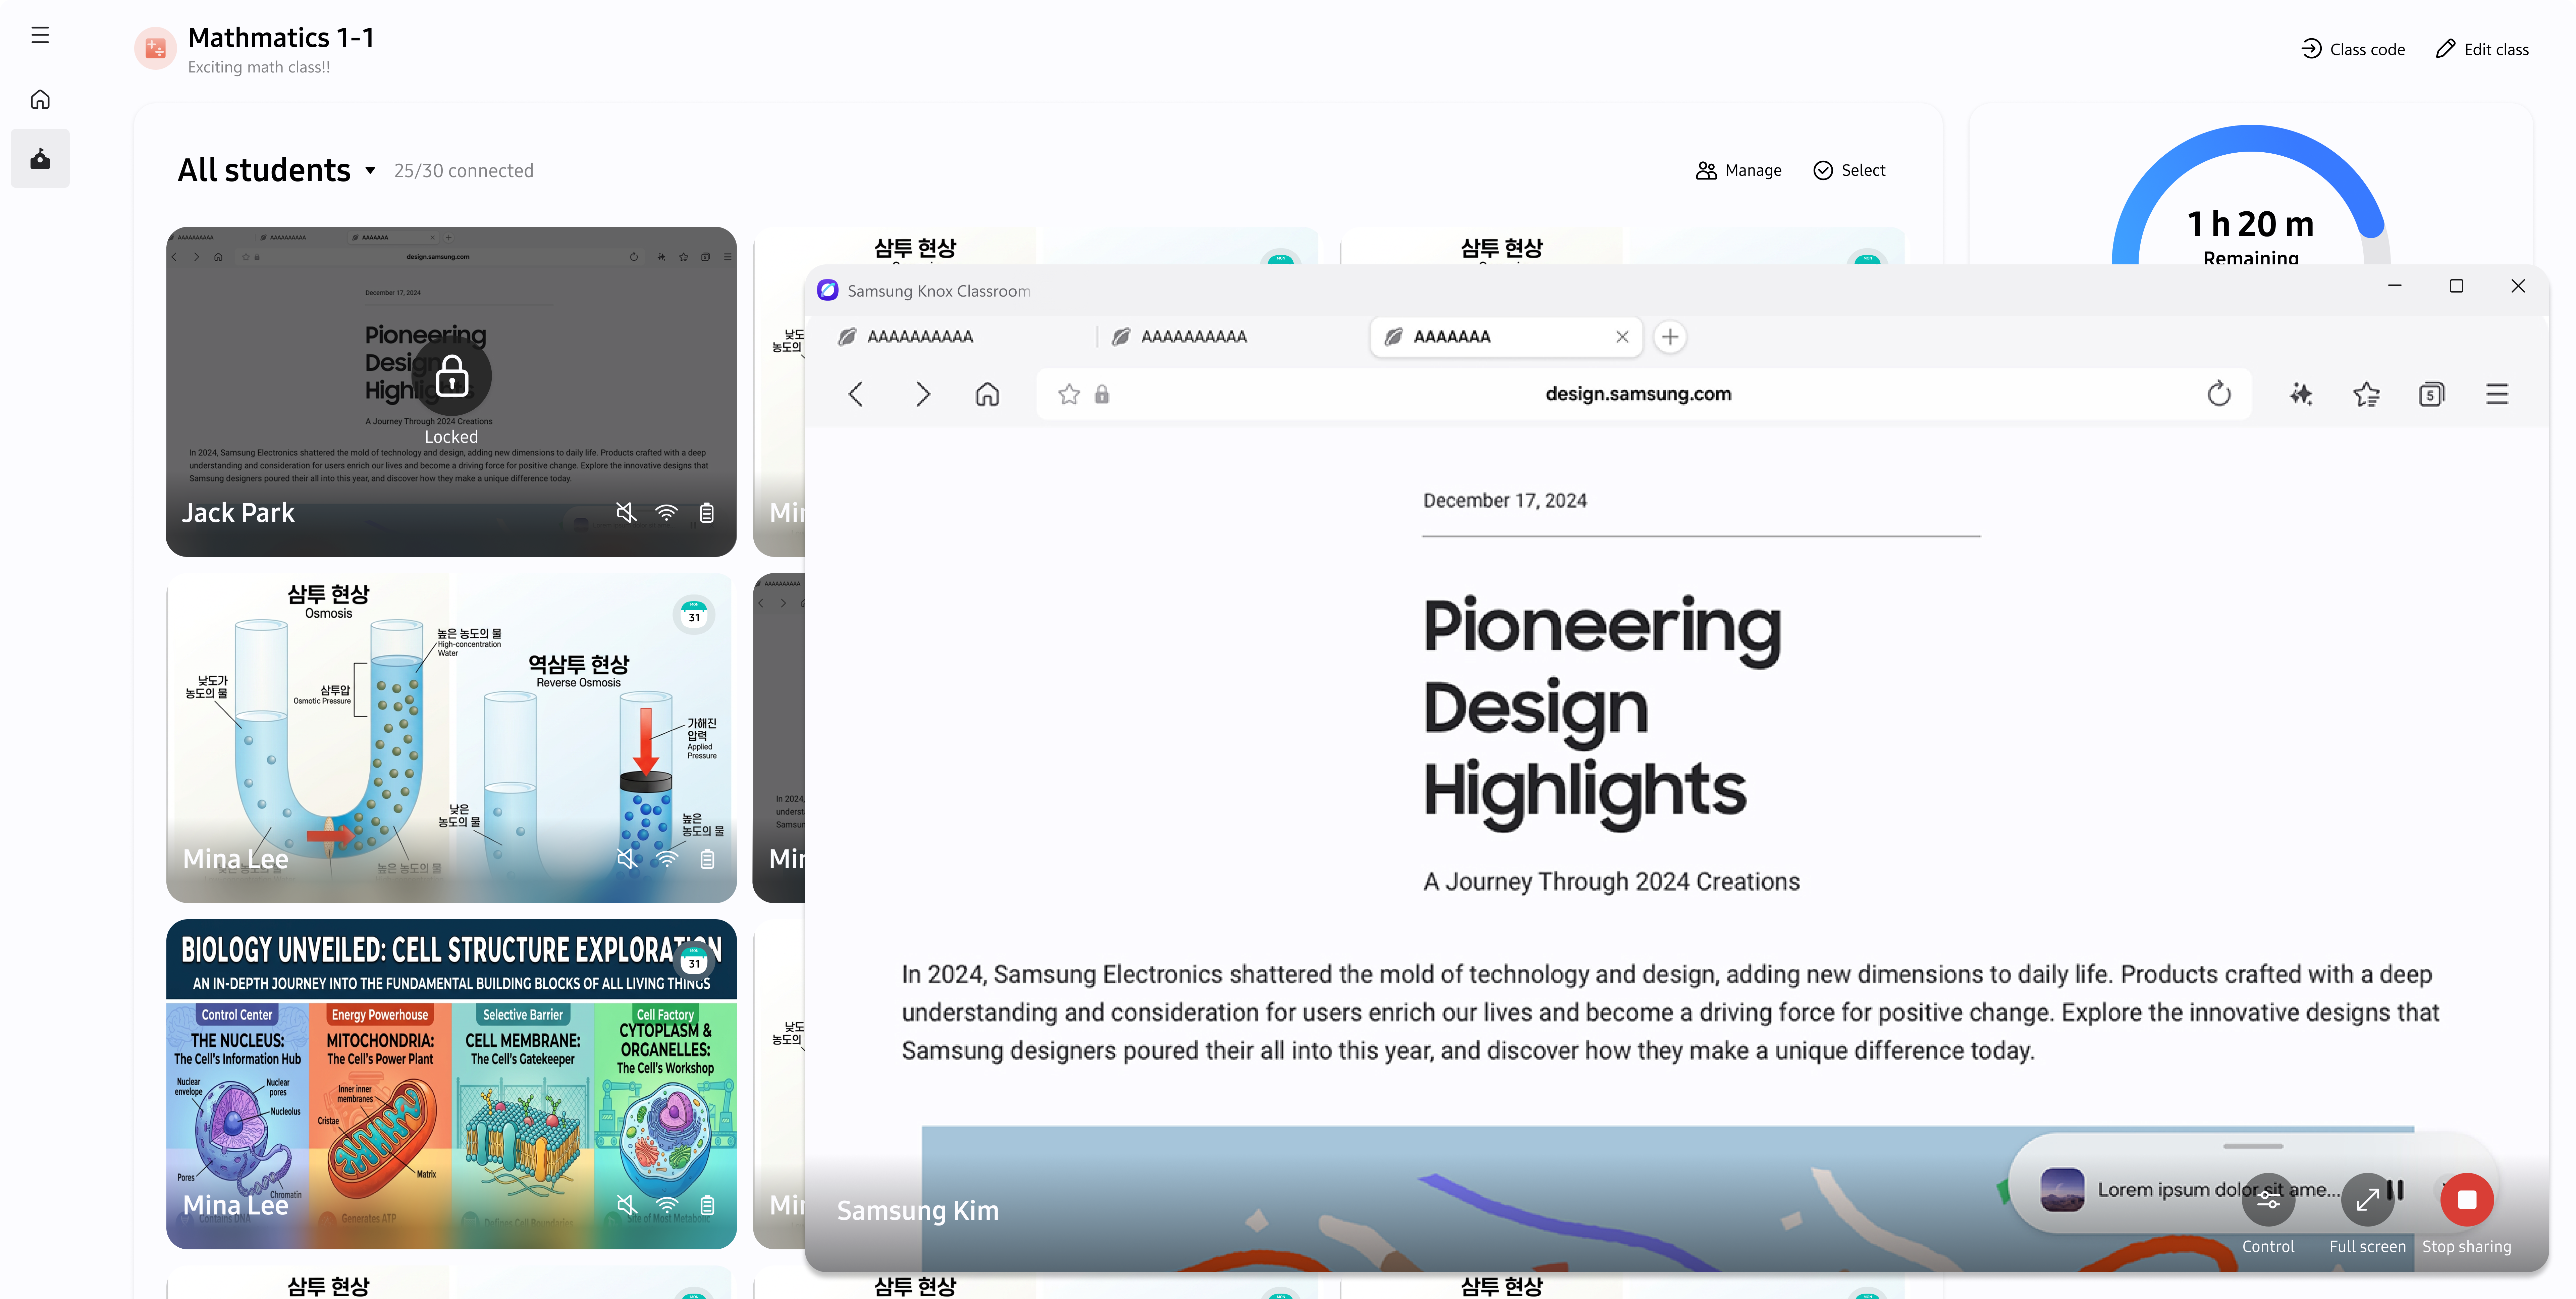Click the browser home button
The height and width of the screenshot is (1299, 2576).
click(x=987, y=394)
